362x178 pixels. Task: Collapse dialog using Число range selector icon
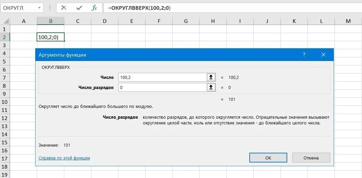pos(211,77)
